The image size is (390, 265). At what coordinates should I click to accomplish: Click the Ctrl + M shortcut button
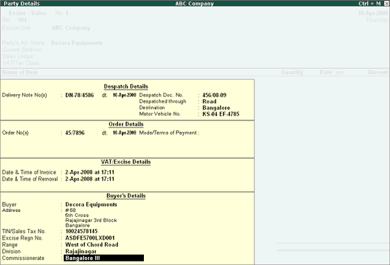pyautogui.click(x=369, y=4)
